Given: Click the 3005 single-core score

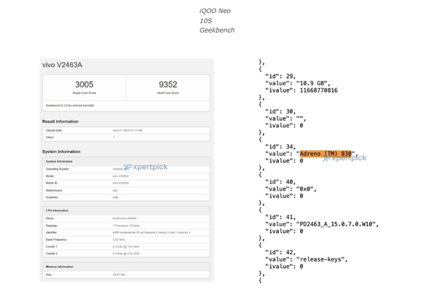Looking at the screenshot, I should 84,84.
